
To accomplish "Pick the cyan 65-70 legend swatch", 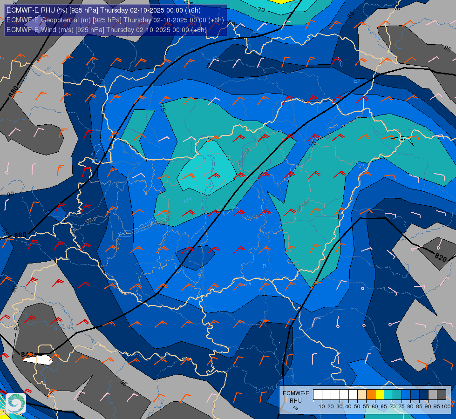I will point(388,395).
